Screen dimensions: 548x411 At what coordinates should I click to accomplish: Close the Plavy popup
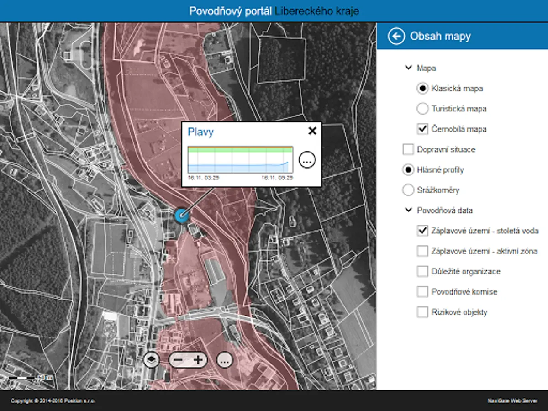pyautogui.click(x=312, y=132)
